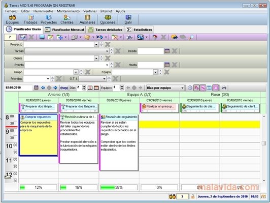Click the add-task icon with blue plus
270x203 pixels.
59,37
